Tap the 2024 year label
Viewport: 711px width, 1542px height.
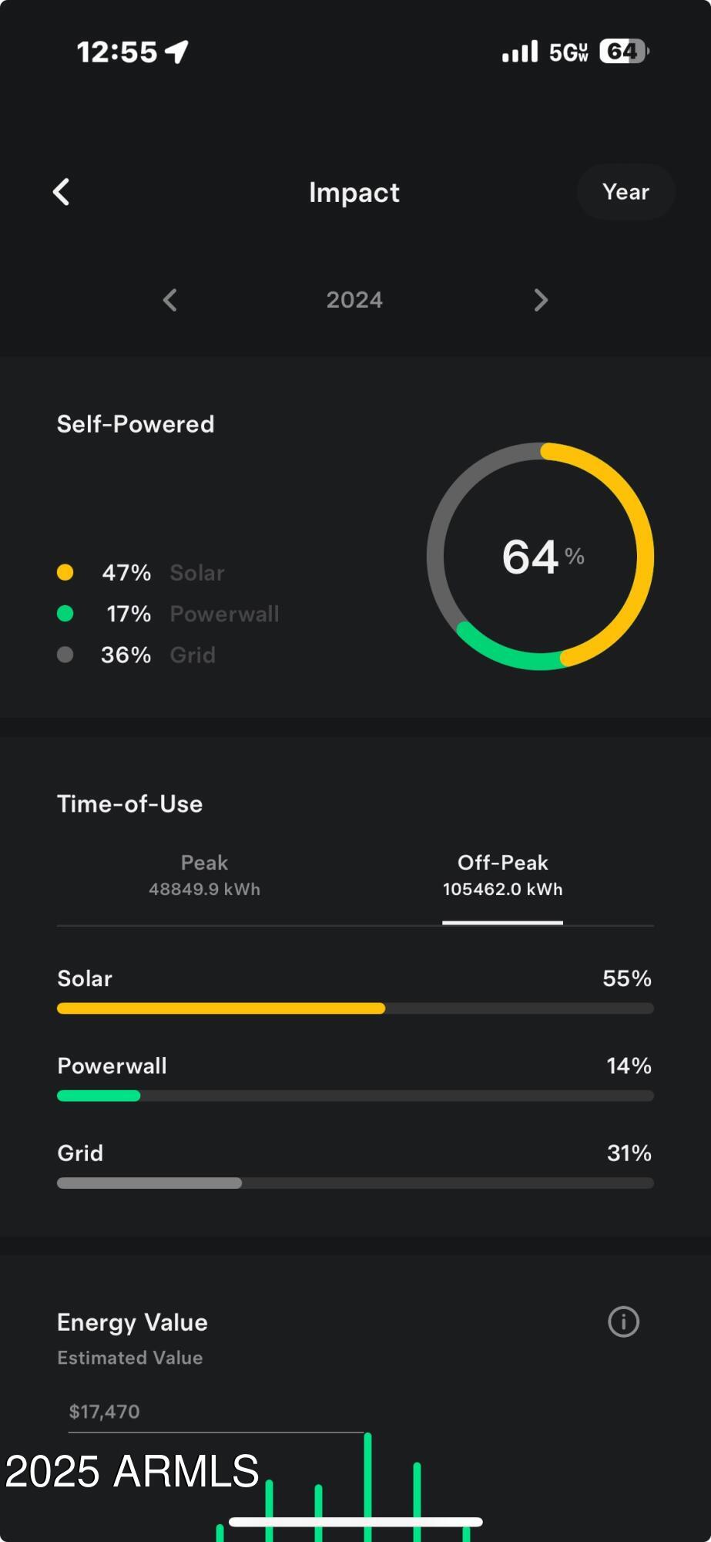354,300
